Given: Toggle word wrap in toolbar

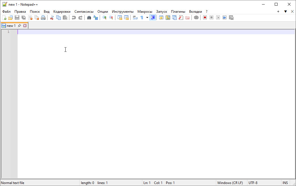Looking at the screenshot, I should [x=135, y=18].
